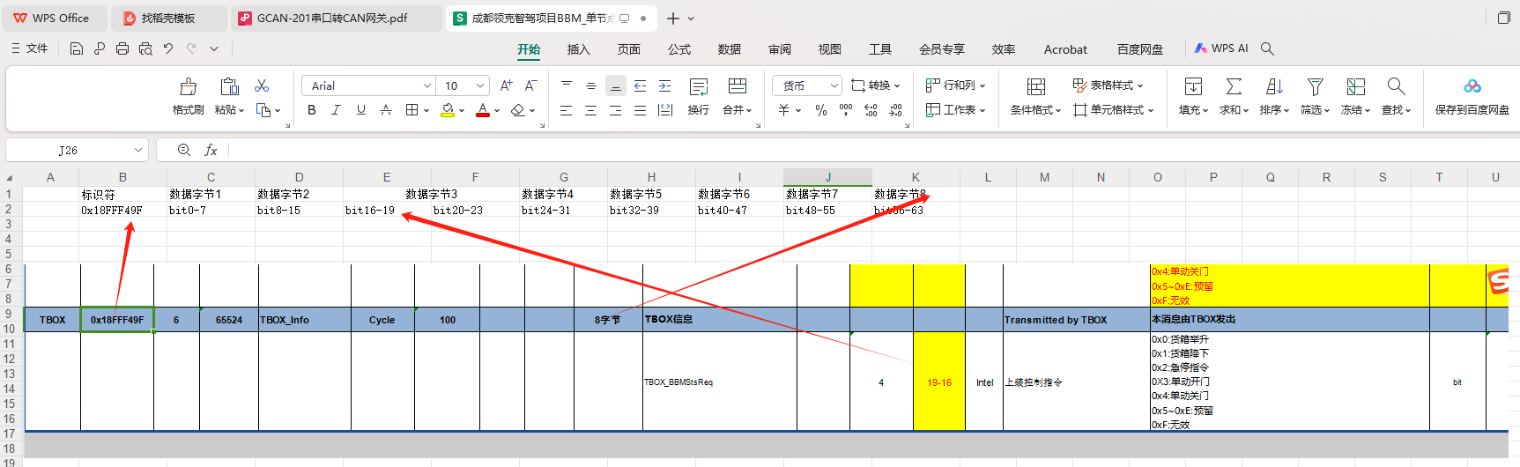Save to Baidu Netdisk (保存到百度网盘)

tap(1472, 95)
